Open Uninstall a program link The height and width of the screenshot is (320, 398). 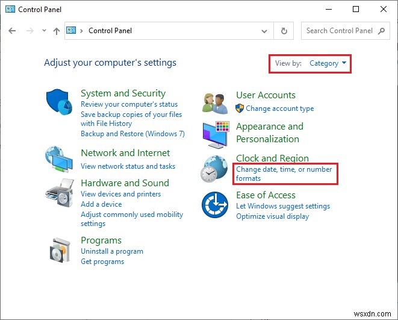coord(112,251)
